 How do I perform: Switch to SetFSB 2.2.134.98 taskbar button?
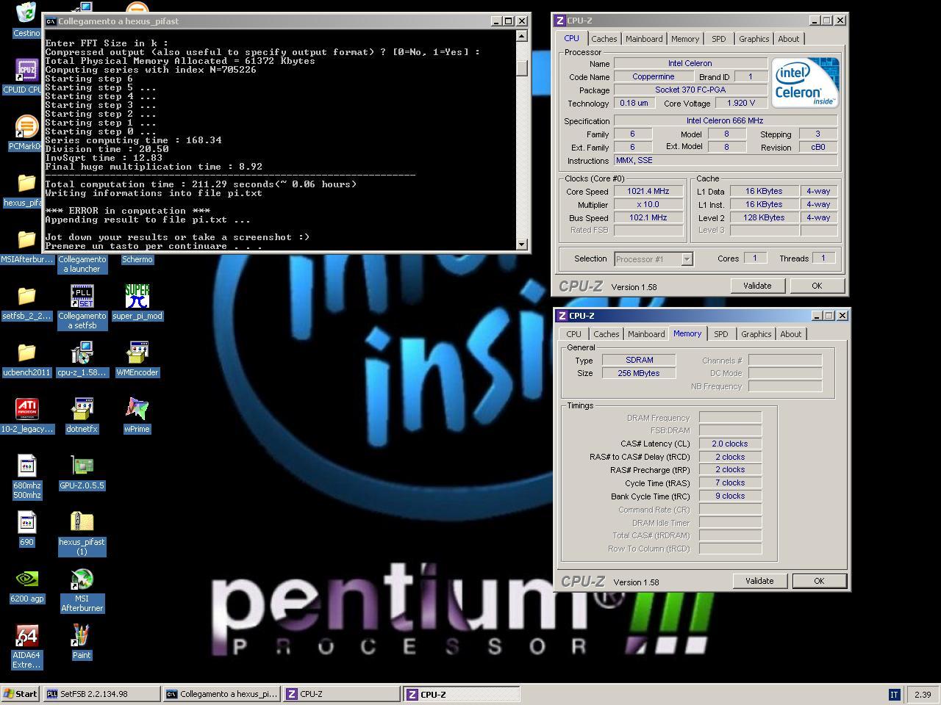(101, 694)
